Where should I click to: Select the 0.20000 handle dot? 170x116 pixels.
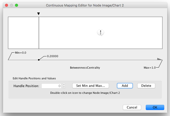[x=38, y=60]
